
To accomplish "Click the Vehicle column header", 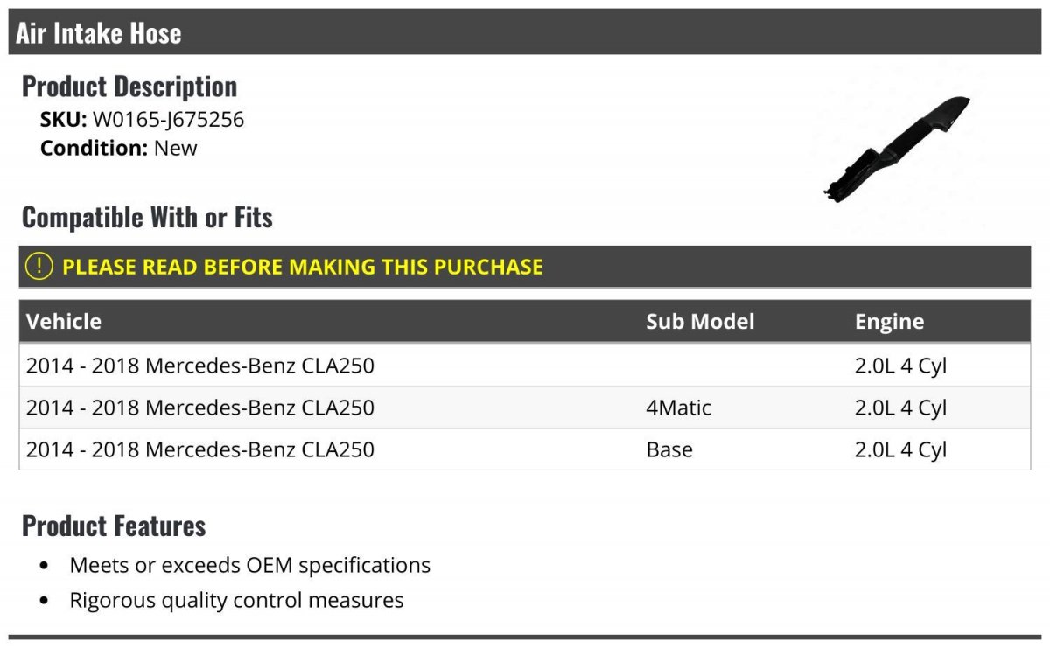I will [64, 322].
